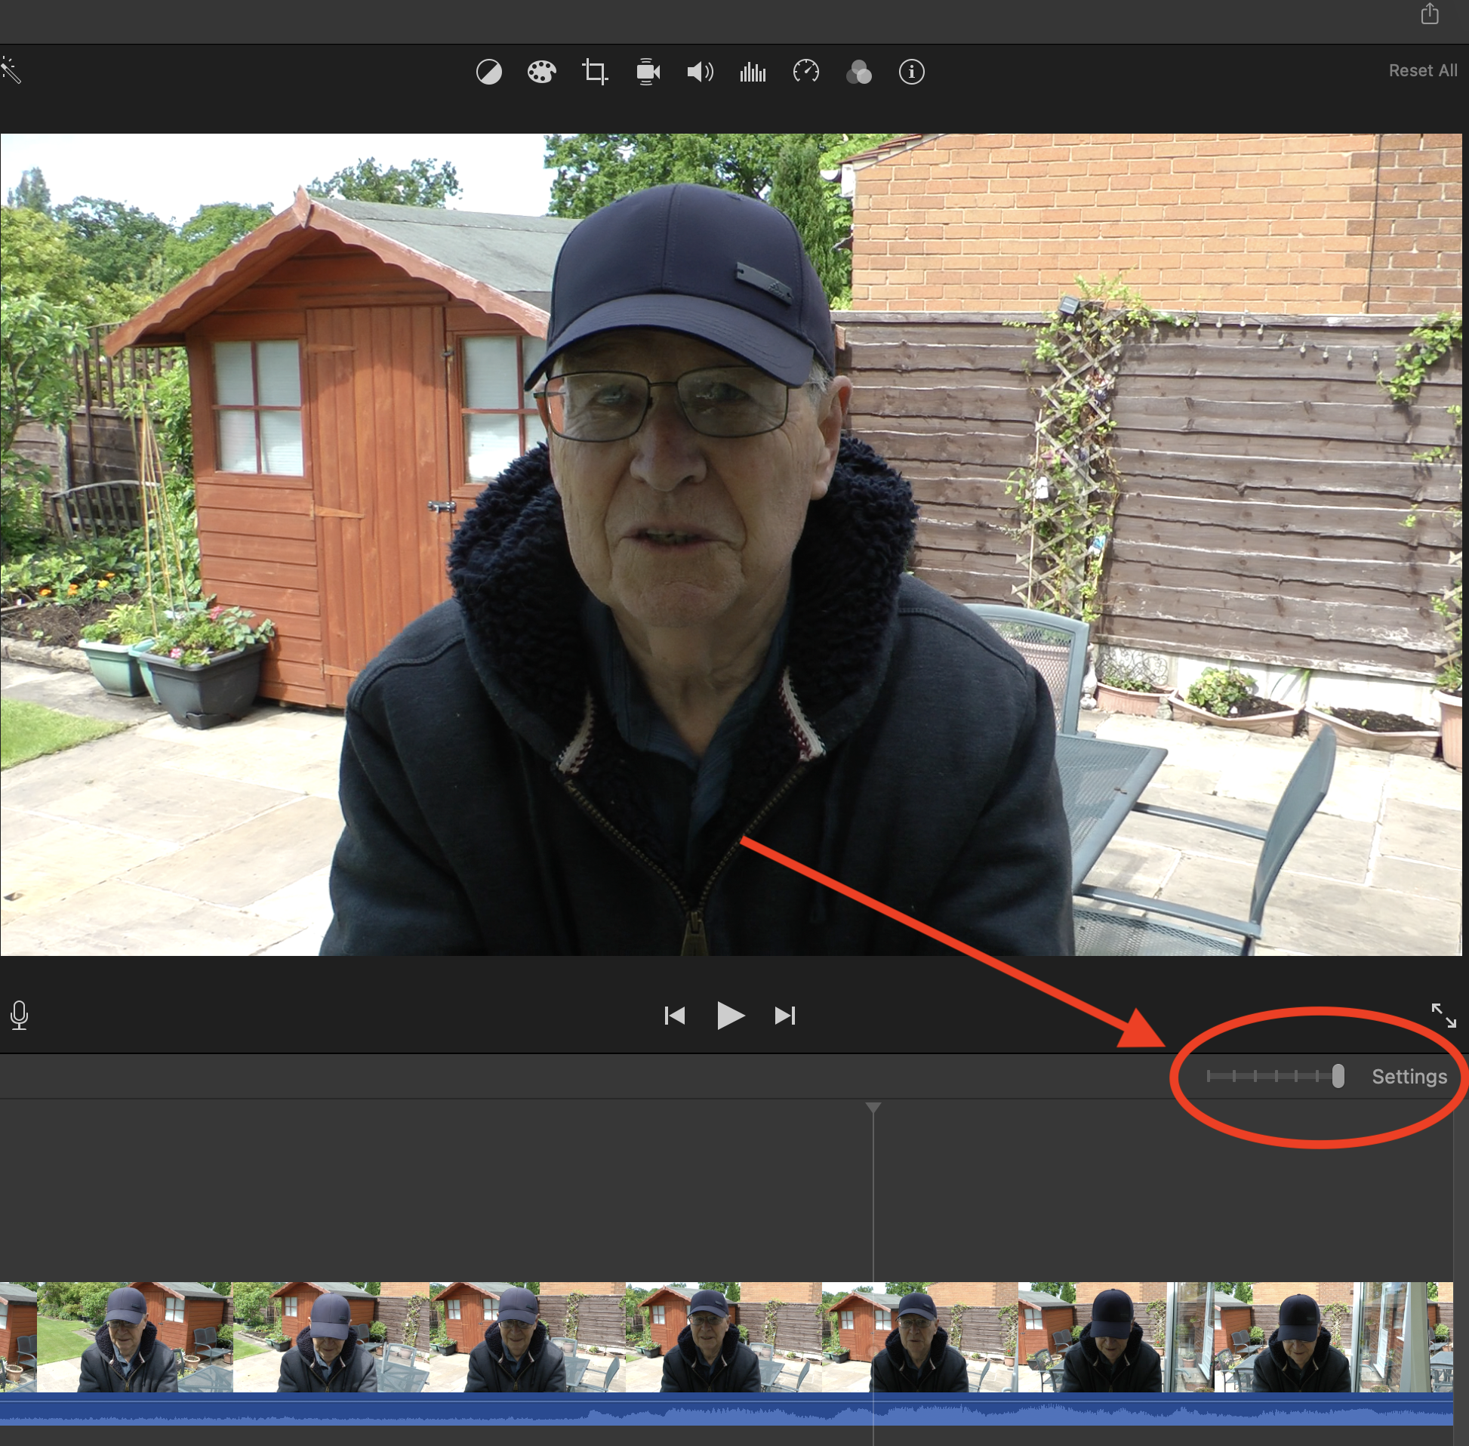Click Reset All adjustments
1469x1446 pixels.
(x=1422, y=71)
